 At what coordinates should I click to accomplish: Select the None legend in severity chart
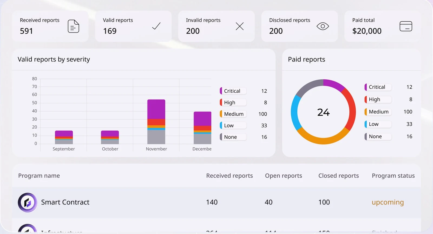click(233, 137)
